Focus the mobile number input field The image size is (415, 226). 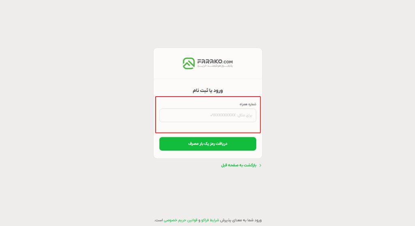click(x=208, y=115)
